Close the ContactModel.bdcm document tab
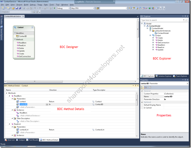Viewport: 191px width, 148px height. coord(23,16)
